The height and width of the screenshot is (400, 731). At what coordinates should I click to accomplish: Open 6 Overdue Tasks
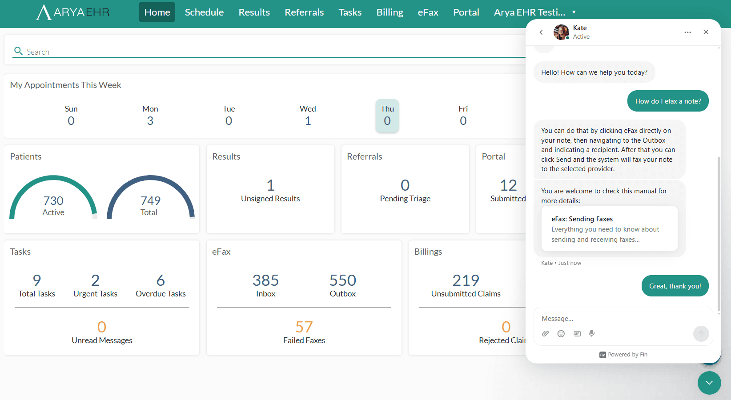[x=161, y=285]
